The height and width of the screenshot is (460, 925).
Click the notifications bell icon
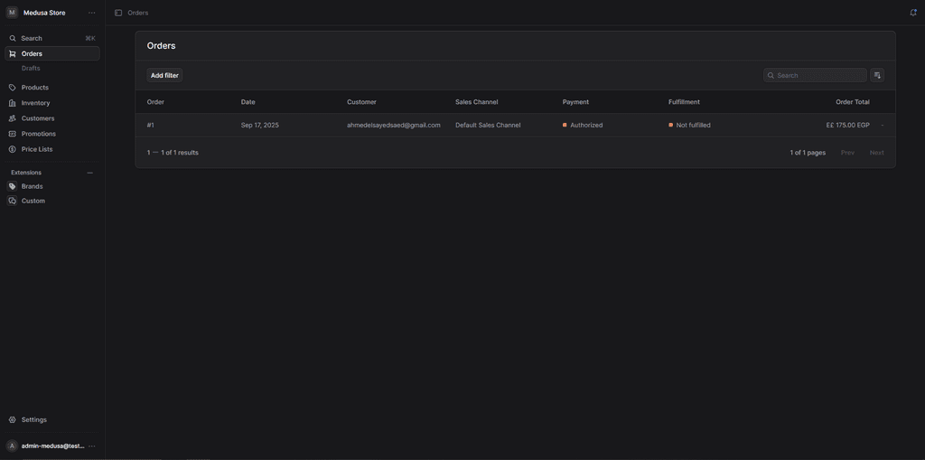(912, 13)
